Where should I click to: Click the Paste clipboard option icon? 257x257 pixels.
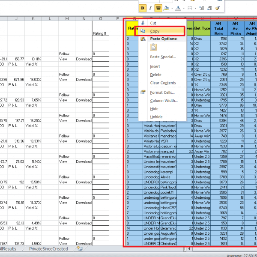click(x=153, y=47)
